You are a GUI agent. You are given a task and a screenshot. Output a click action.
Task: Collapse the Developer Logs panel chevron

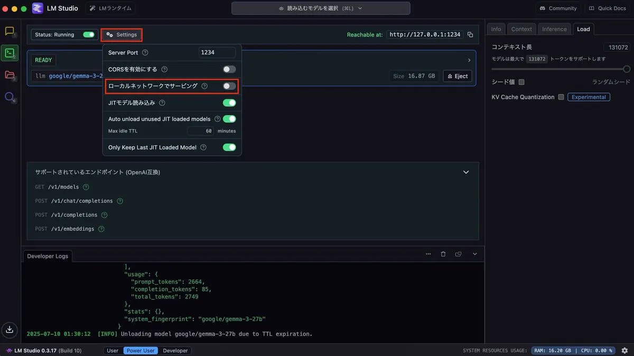click(x=474, y=254)
